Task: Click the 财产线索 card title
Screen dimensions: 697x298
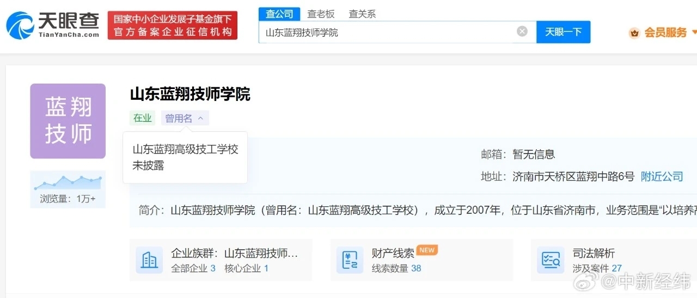Action: click(x=393, y=253)
